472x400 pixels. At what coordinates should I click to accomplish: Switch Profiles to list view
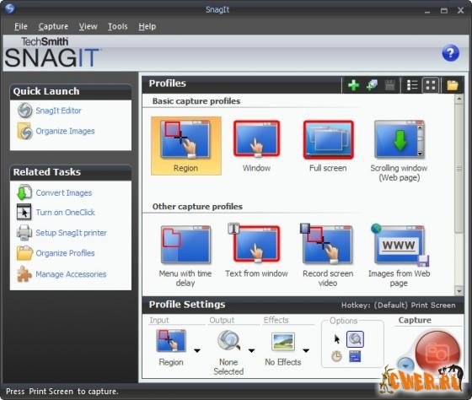412,85
